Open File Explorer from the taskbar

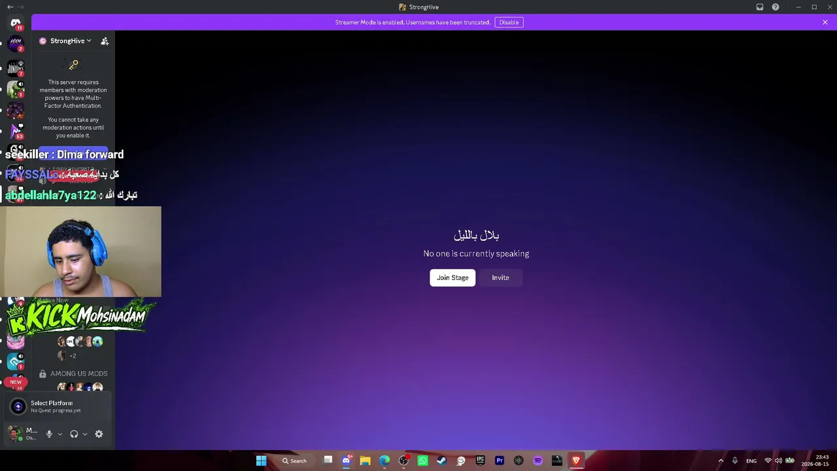(x=366, y=461)
